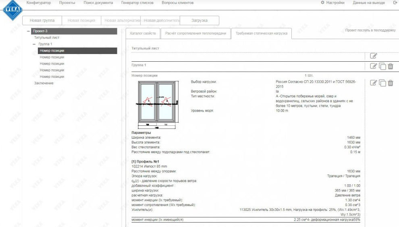Edit Группа 1 with pencil icon
This screenshot has width=399, height=227.
374,66
